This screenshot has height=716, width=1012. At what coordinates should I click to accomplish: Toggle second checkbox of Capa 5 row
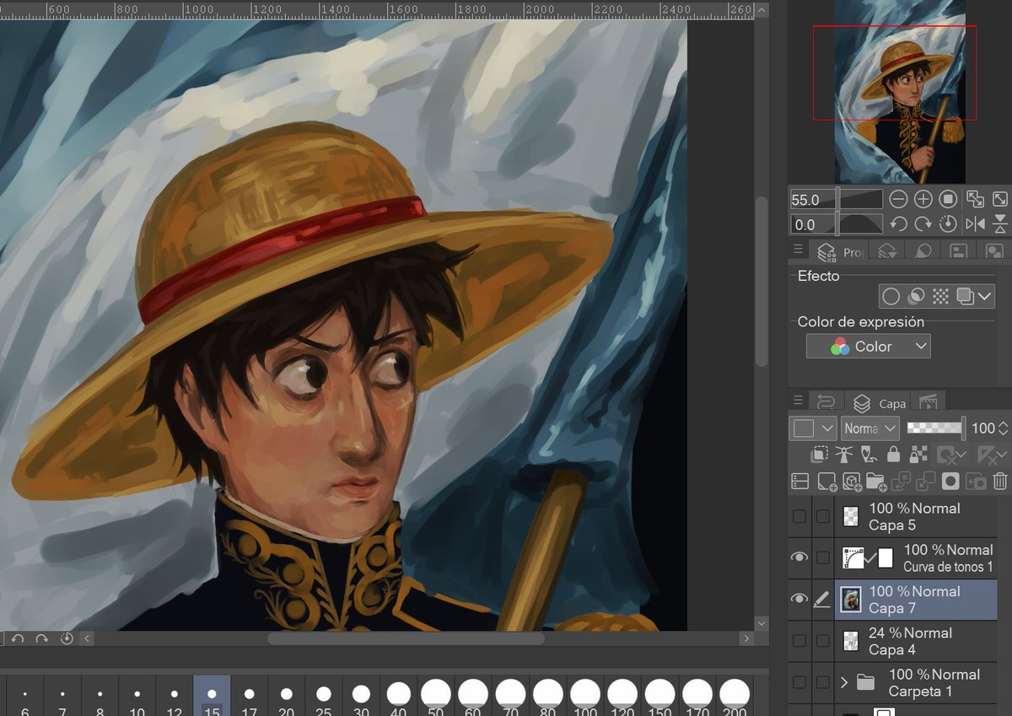(823, 516)
